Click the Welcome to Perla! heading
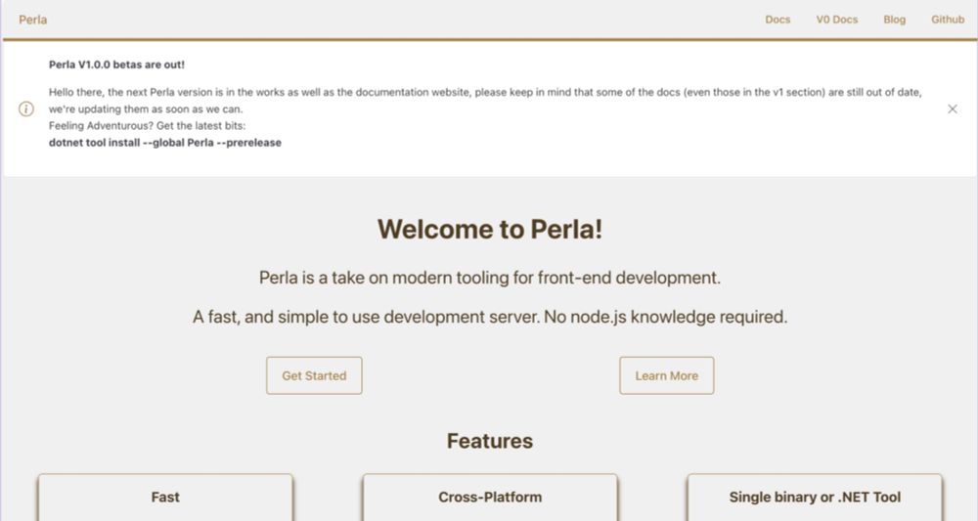Image resolution: width=978 pixels, height=521 pixels. point(490,230)
